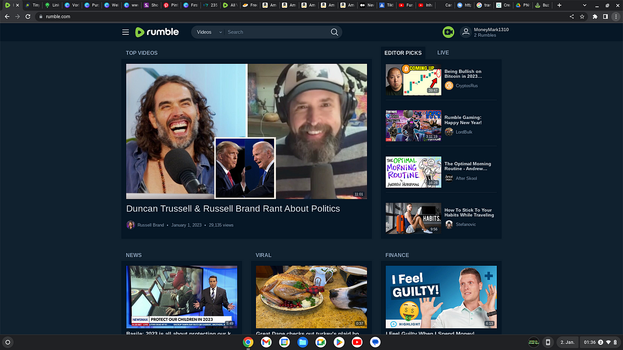Screen dimensions: 623x350
Task: Open The Optimal Morning Routine title
Action: [x=468, y=166]
